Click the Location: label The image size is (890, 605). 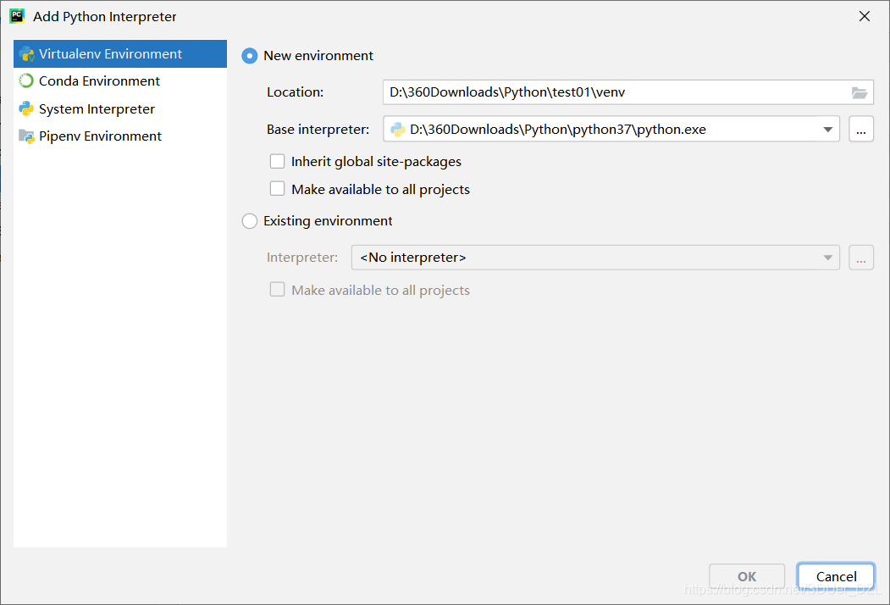[296, 92]
